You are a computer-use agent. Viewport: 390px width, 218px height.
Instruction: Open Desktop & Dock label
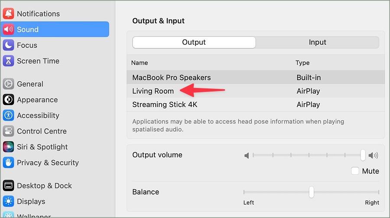coord(44,185)
